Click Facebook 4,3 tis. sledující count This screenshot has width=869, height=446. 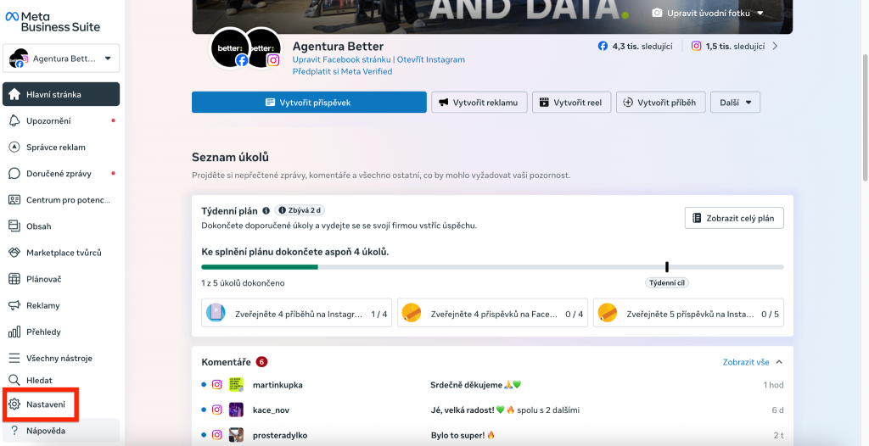coord(635,47)
